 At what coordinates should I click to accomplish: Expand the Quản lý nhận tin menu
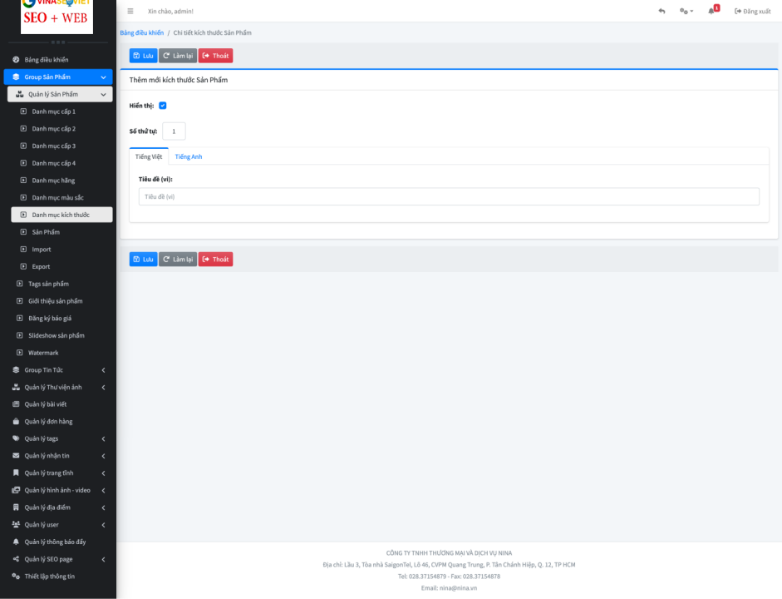pos(58,456)
